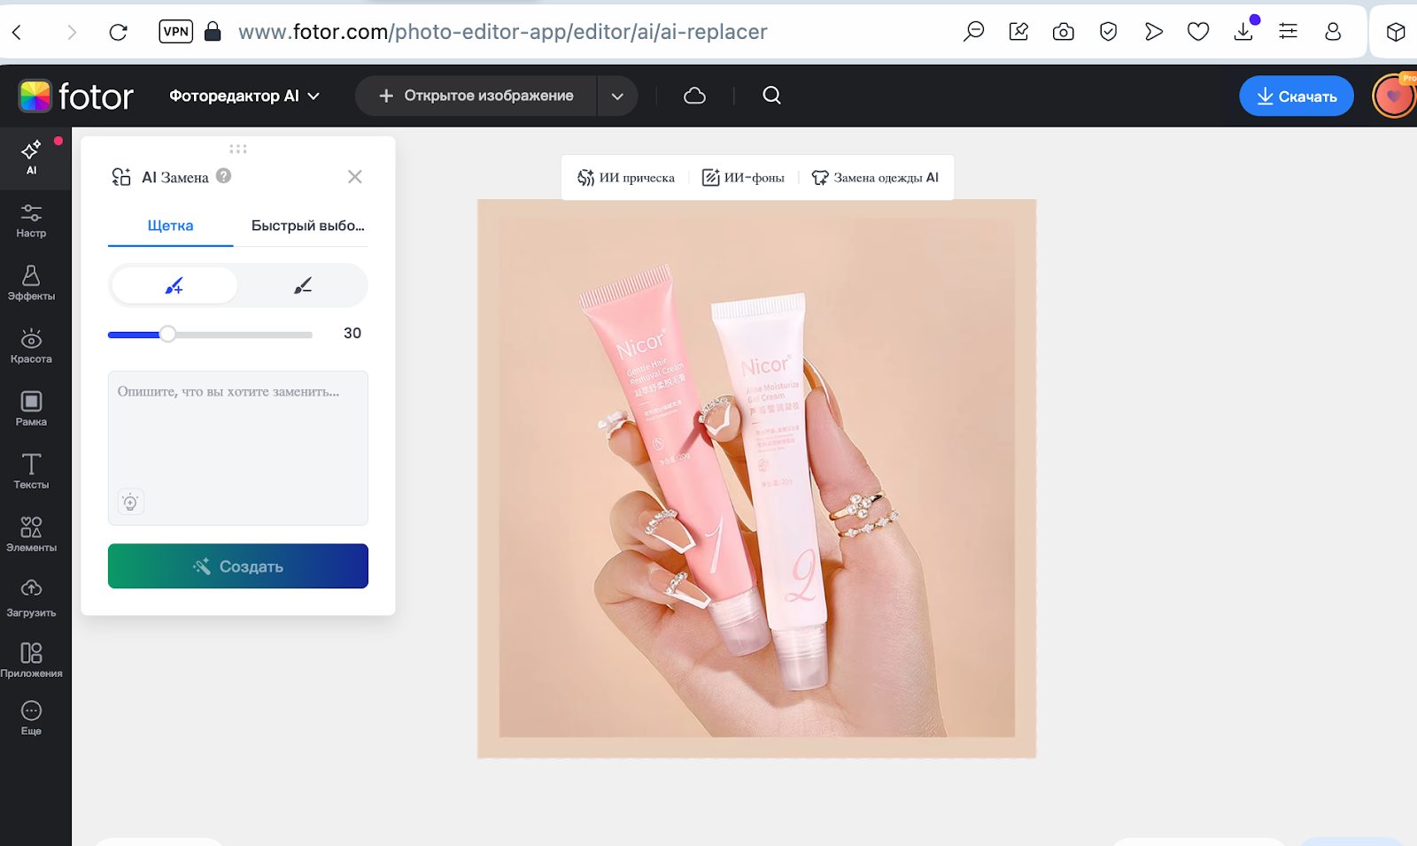Click the cosmetics image on canvas
This screenshot has height=846, width=1417.
[757, 478]
